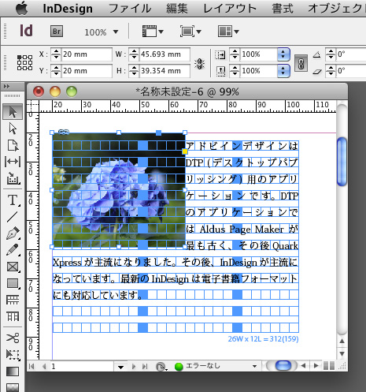The width and height of the screenshot is (366, 392).
Task: Click the horizontal scrollbar thumb
Action: (283, 366)
